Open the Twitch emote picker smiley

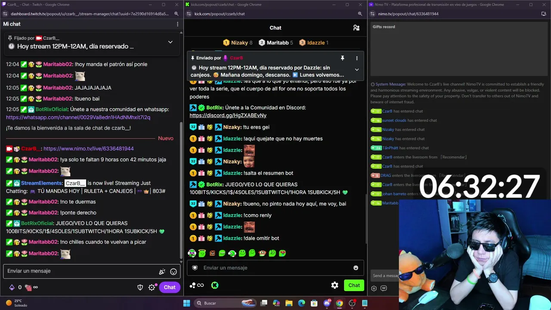(x=173, y=272)
